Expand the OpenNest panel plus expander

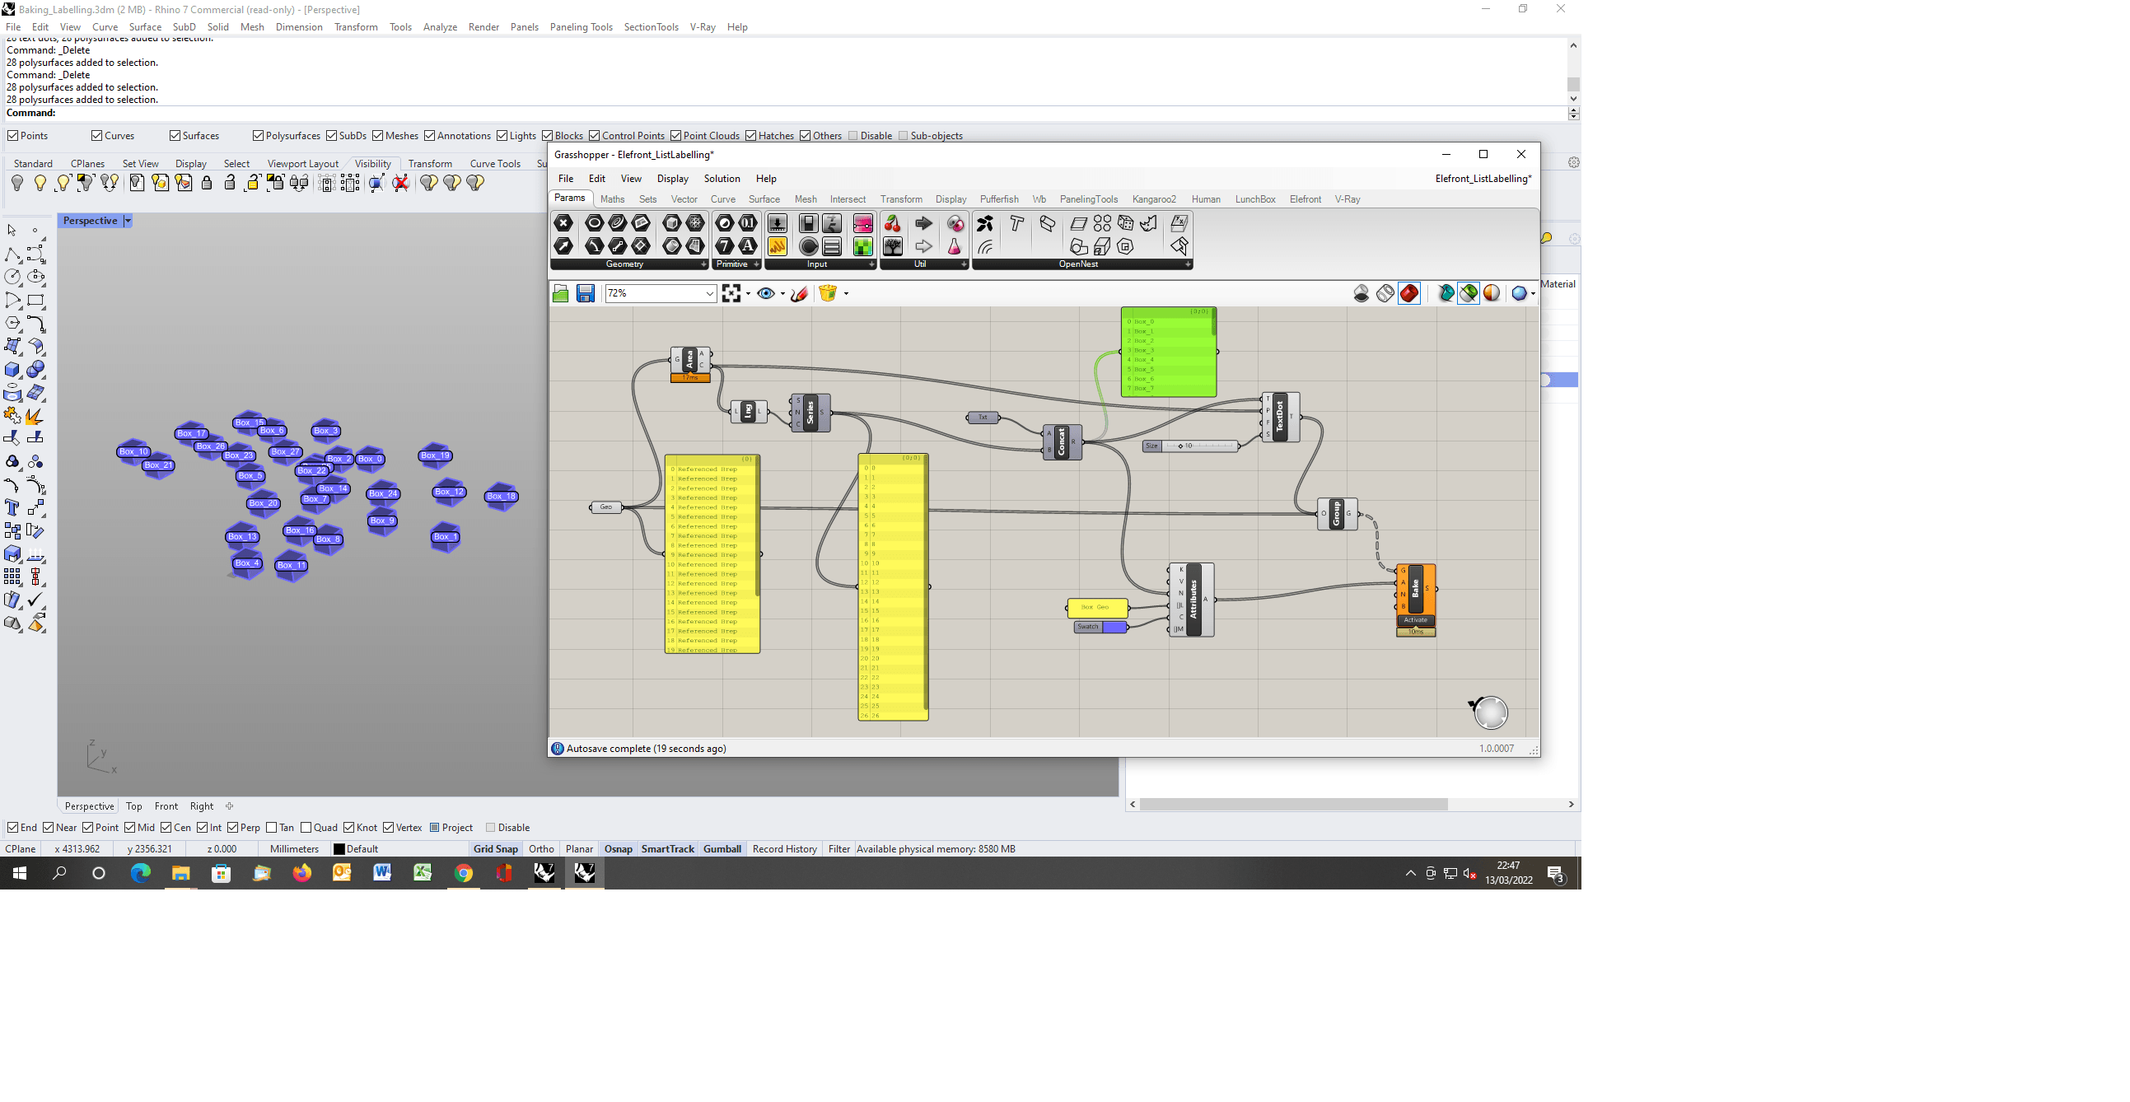1188,264
